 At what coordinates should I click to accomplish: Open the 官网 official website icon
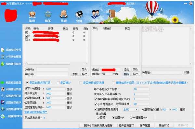79,16
